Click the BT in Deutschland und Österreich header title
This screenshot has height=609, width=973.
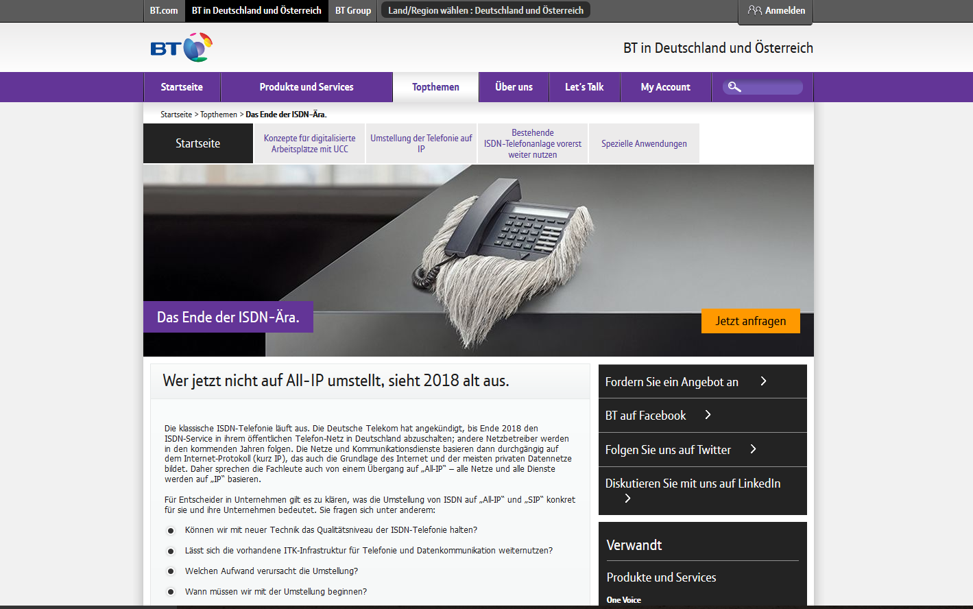[x=718, y=48]
